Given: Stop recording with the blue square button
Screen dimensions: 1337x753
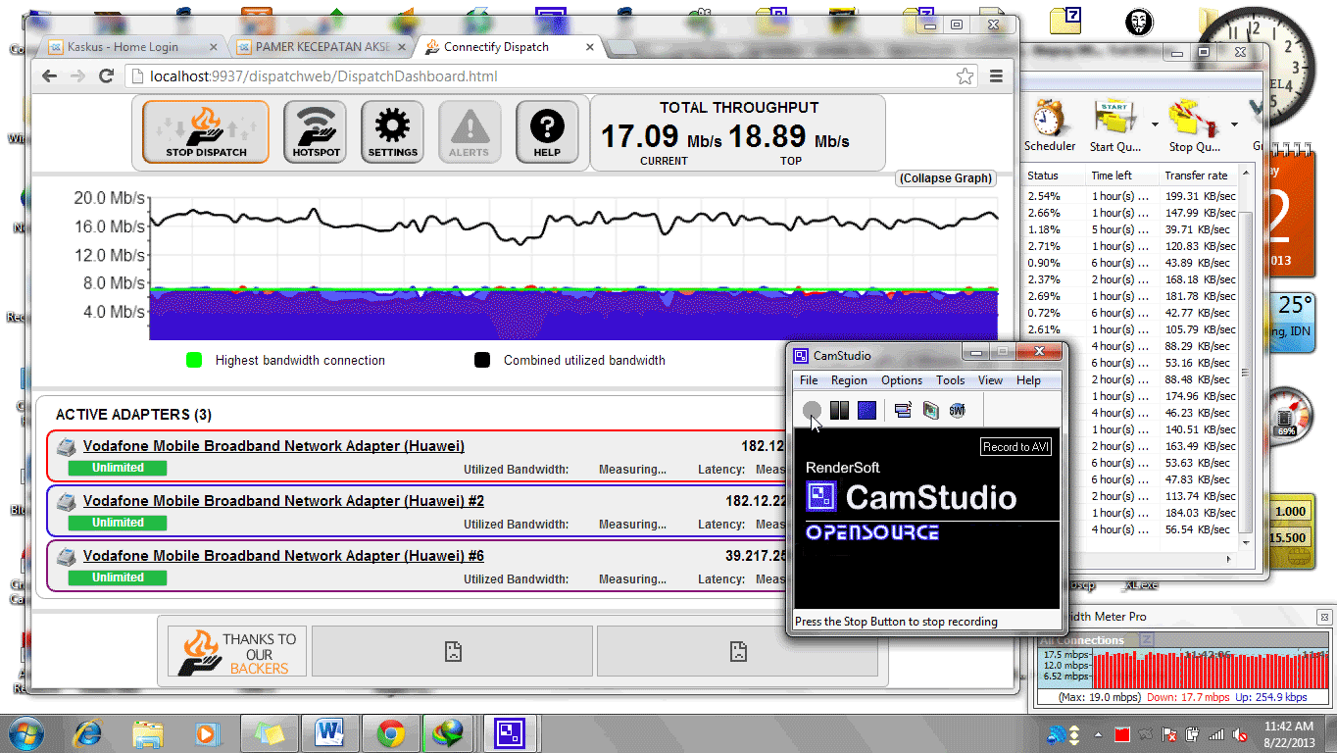Looking at the screenshot, I should click(867, 411).
